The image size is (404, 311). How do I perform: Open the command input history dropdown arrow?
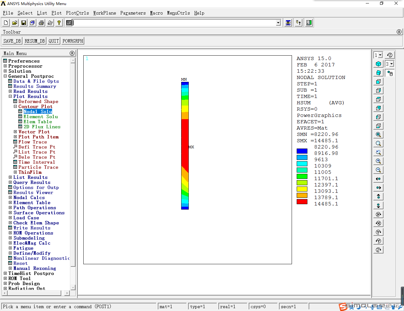278,23
